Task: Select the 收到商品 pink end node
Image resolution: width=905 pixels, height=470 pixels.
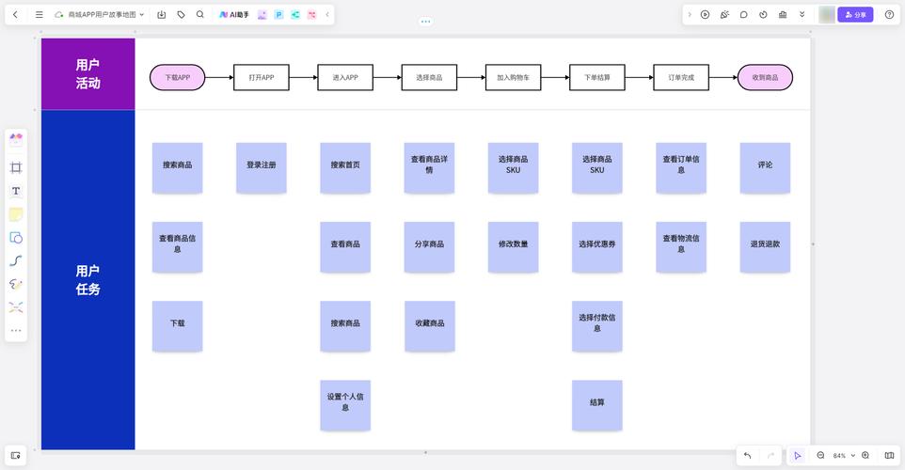Action: point(766,77)
